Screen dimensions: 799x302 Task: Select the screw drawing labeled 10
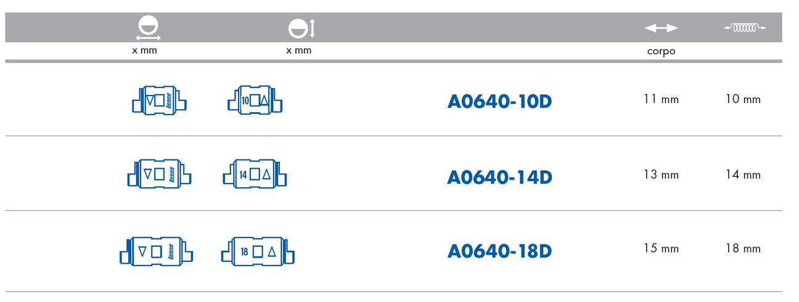pos(255,100)
